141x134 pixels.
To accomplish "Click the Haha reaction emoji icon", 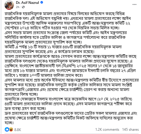I will [11, 130].
